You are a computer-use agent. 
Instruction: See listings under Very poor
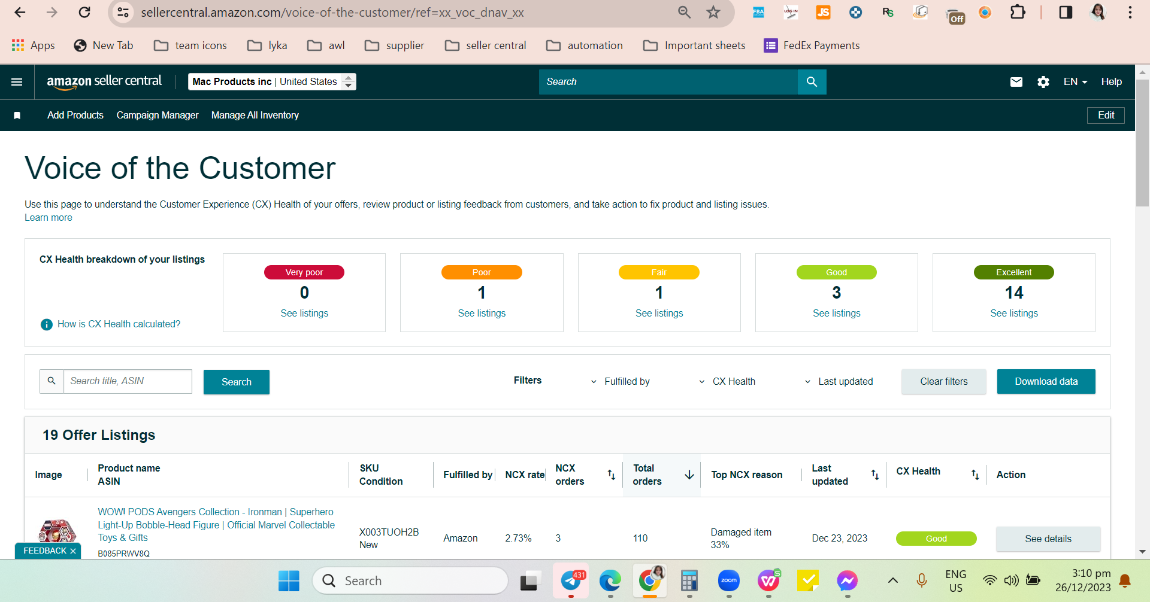[x=304, y=314]
